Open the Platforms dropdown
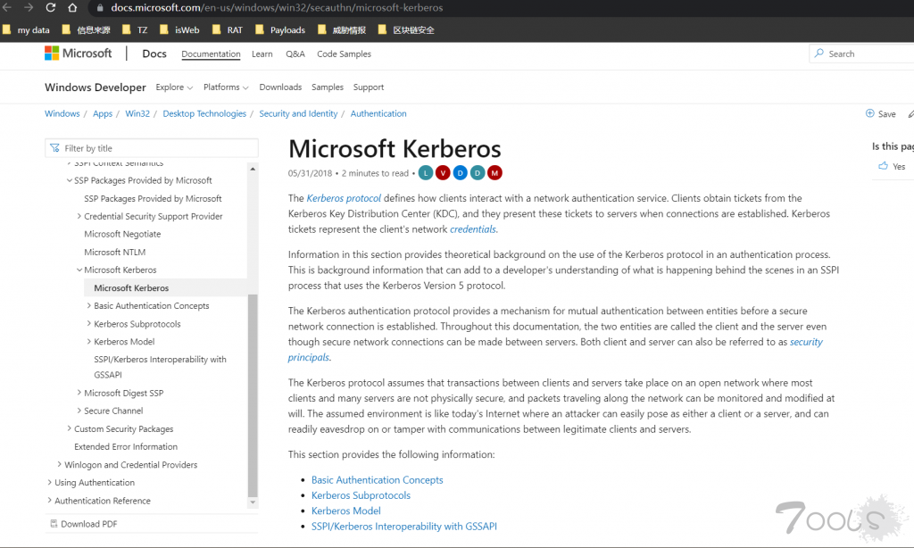 (x=226, y=87)
